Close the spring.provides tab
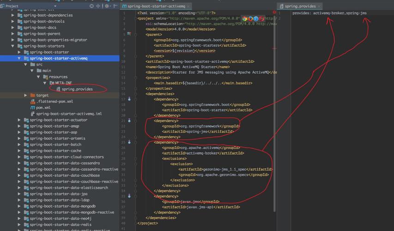This screenshot has width=394, height=231. click(x=319, y=6)
